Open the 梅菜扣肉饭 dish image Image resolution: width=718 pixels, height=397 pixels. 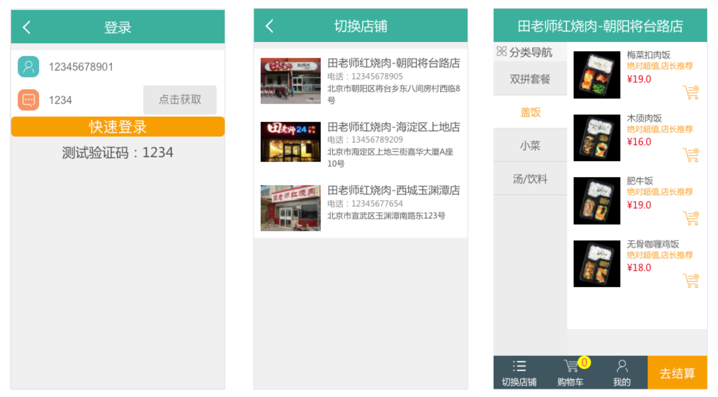[597, 75]
